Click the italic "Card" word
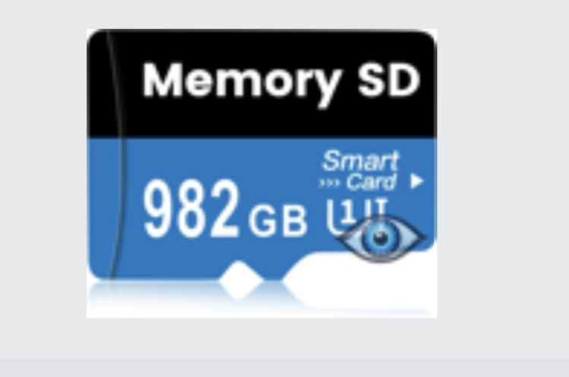The image size is (569, 377). point(371,182)
